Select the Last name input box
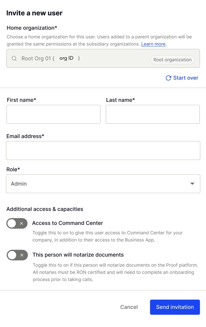This screenshot has height=327, width=206. point(152,114)
